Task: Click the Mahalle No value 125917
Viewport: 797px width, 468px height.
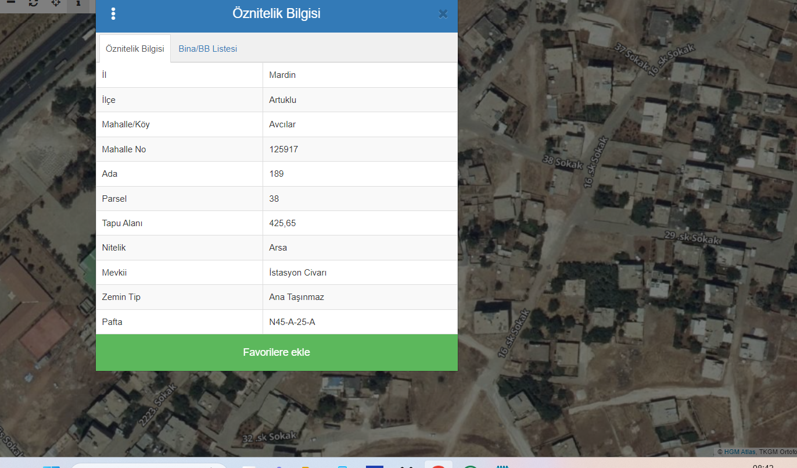Action: point(283,149)
